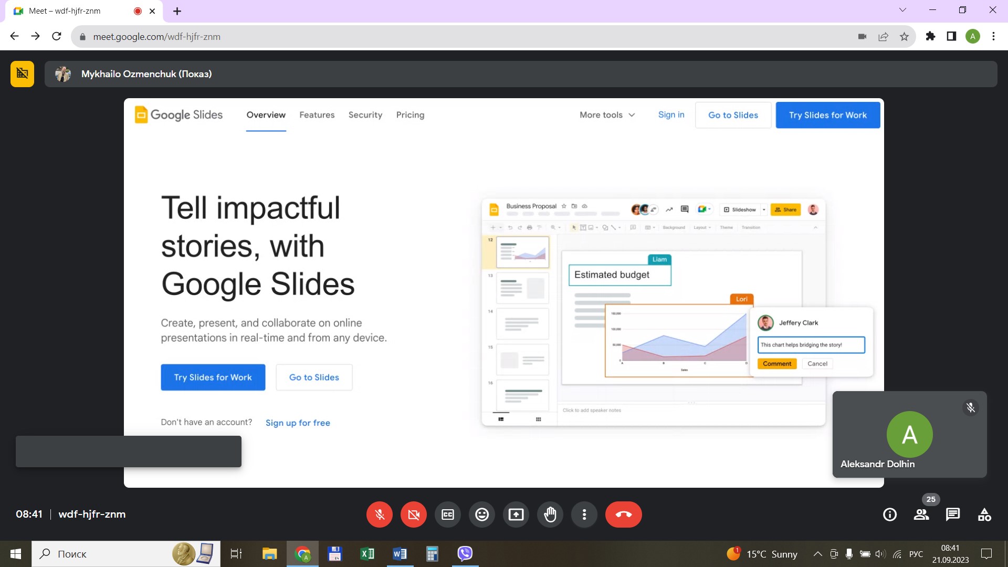Screen dimensions: 1008x567
Task: Unmute microphone in Meet toolbar
Action: pyautogui.click(x=380, y=514)
